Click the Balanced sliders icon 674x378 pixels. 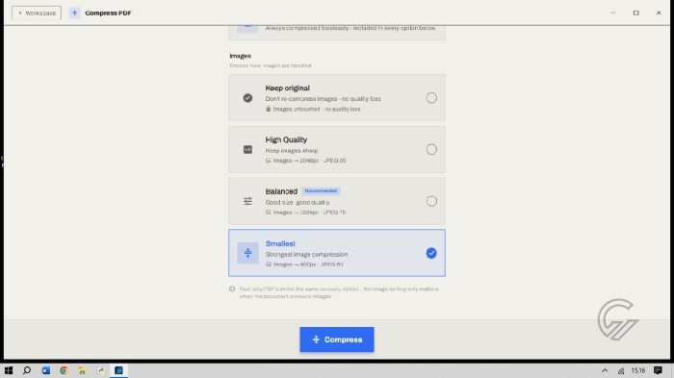(247, 201)
